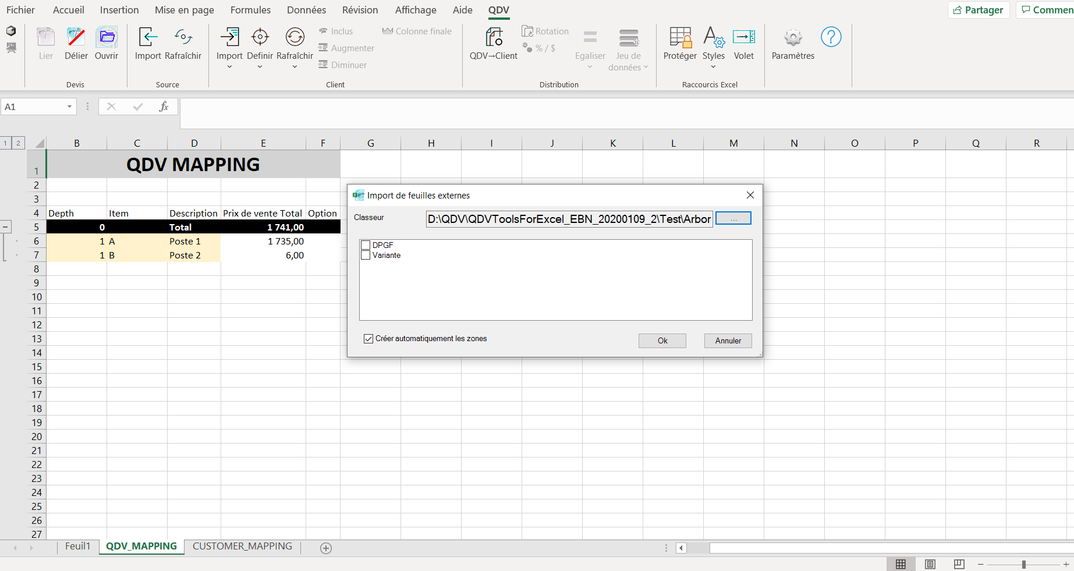The width and height of the screenshot is (1074, 571).
Task: Click Rafraîchir in the Client group
Action: point(295,44)
